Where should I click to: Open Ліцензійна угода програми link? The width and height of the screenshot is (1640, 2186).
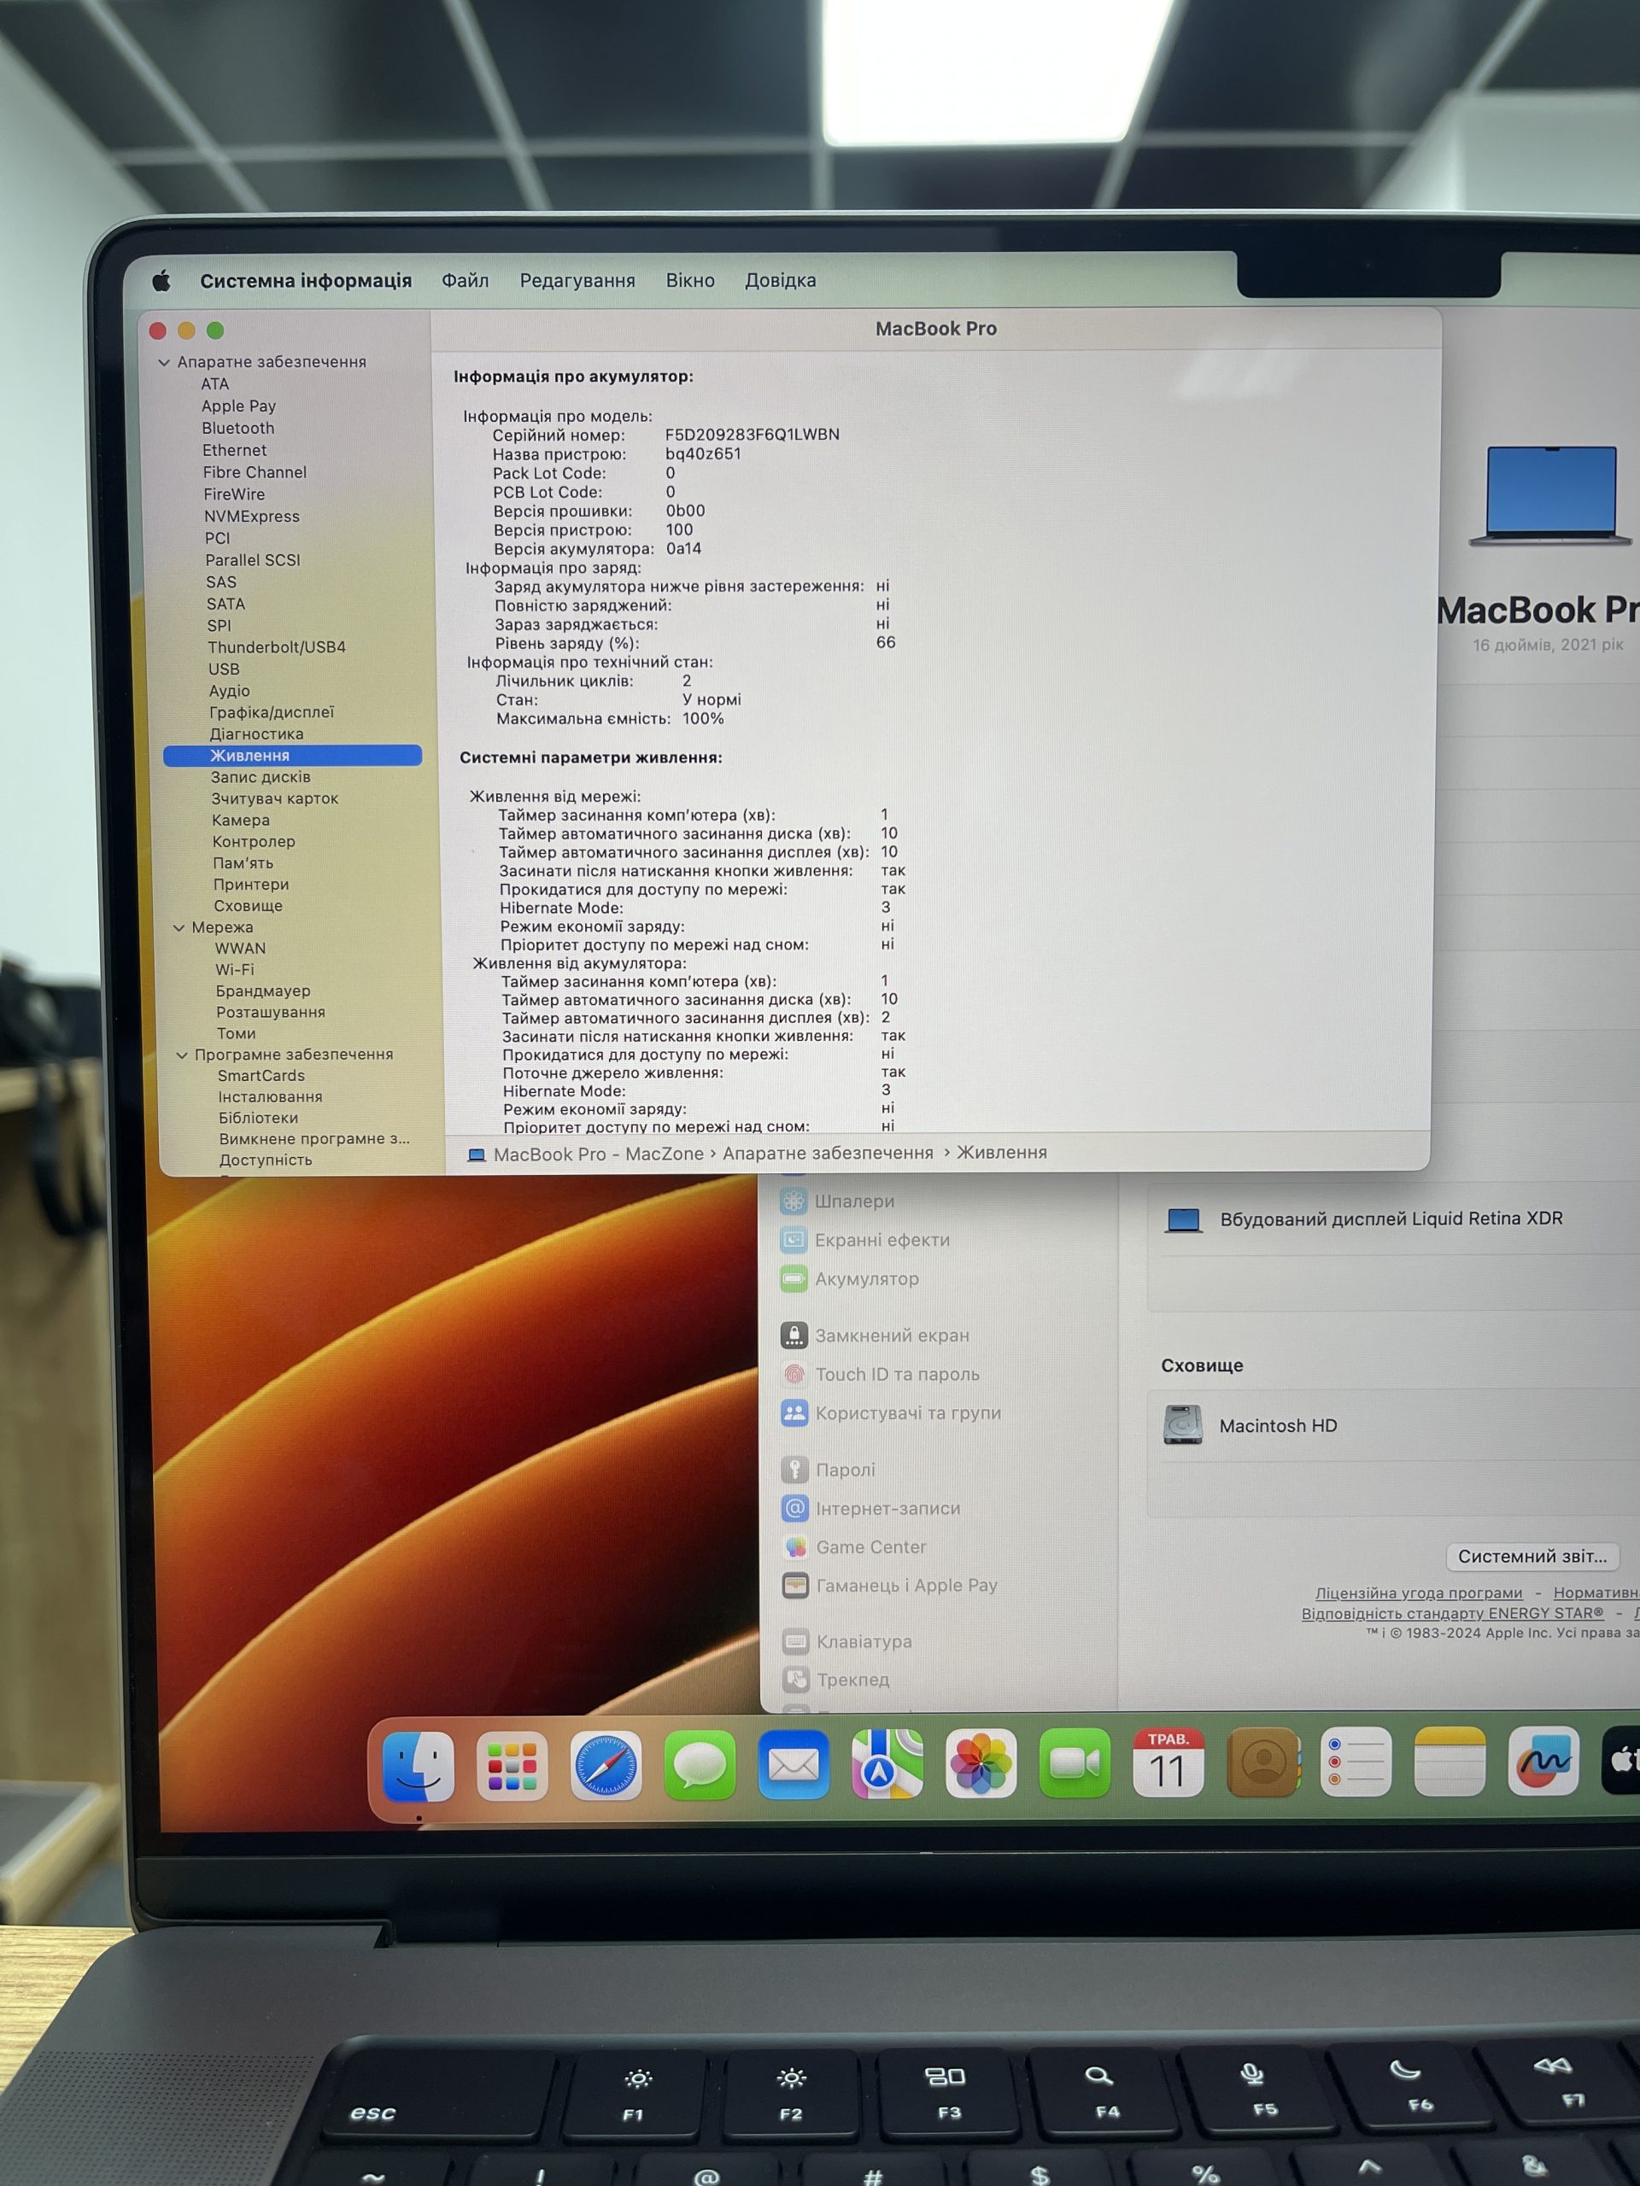[x=1419, y=1593]
